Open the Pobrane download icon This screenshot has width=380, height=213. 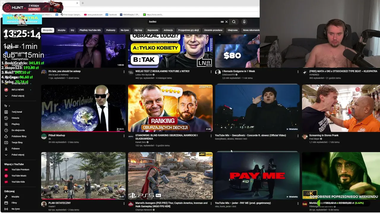(x=6, y=149)
